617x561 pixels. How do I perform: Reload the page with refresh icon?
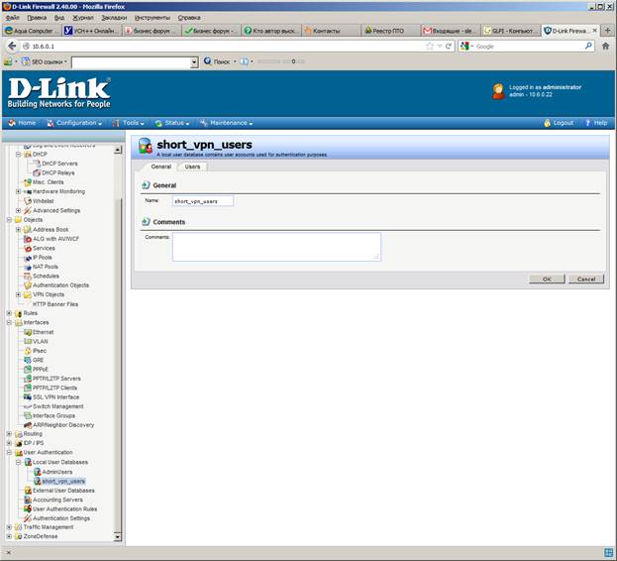click(449, 46)
